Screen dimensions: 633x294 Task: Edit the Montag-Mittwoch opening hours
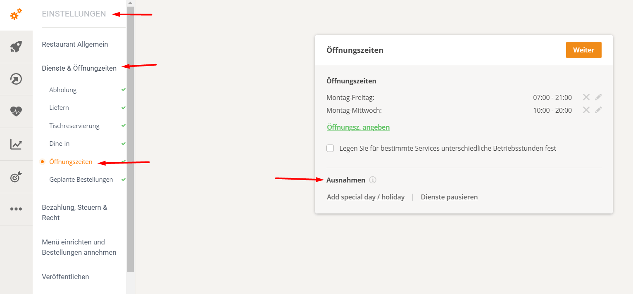[x=598, y=110]
